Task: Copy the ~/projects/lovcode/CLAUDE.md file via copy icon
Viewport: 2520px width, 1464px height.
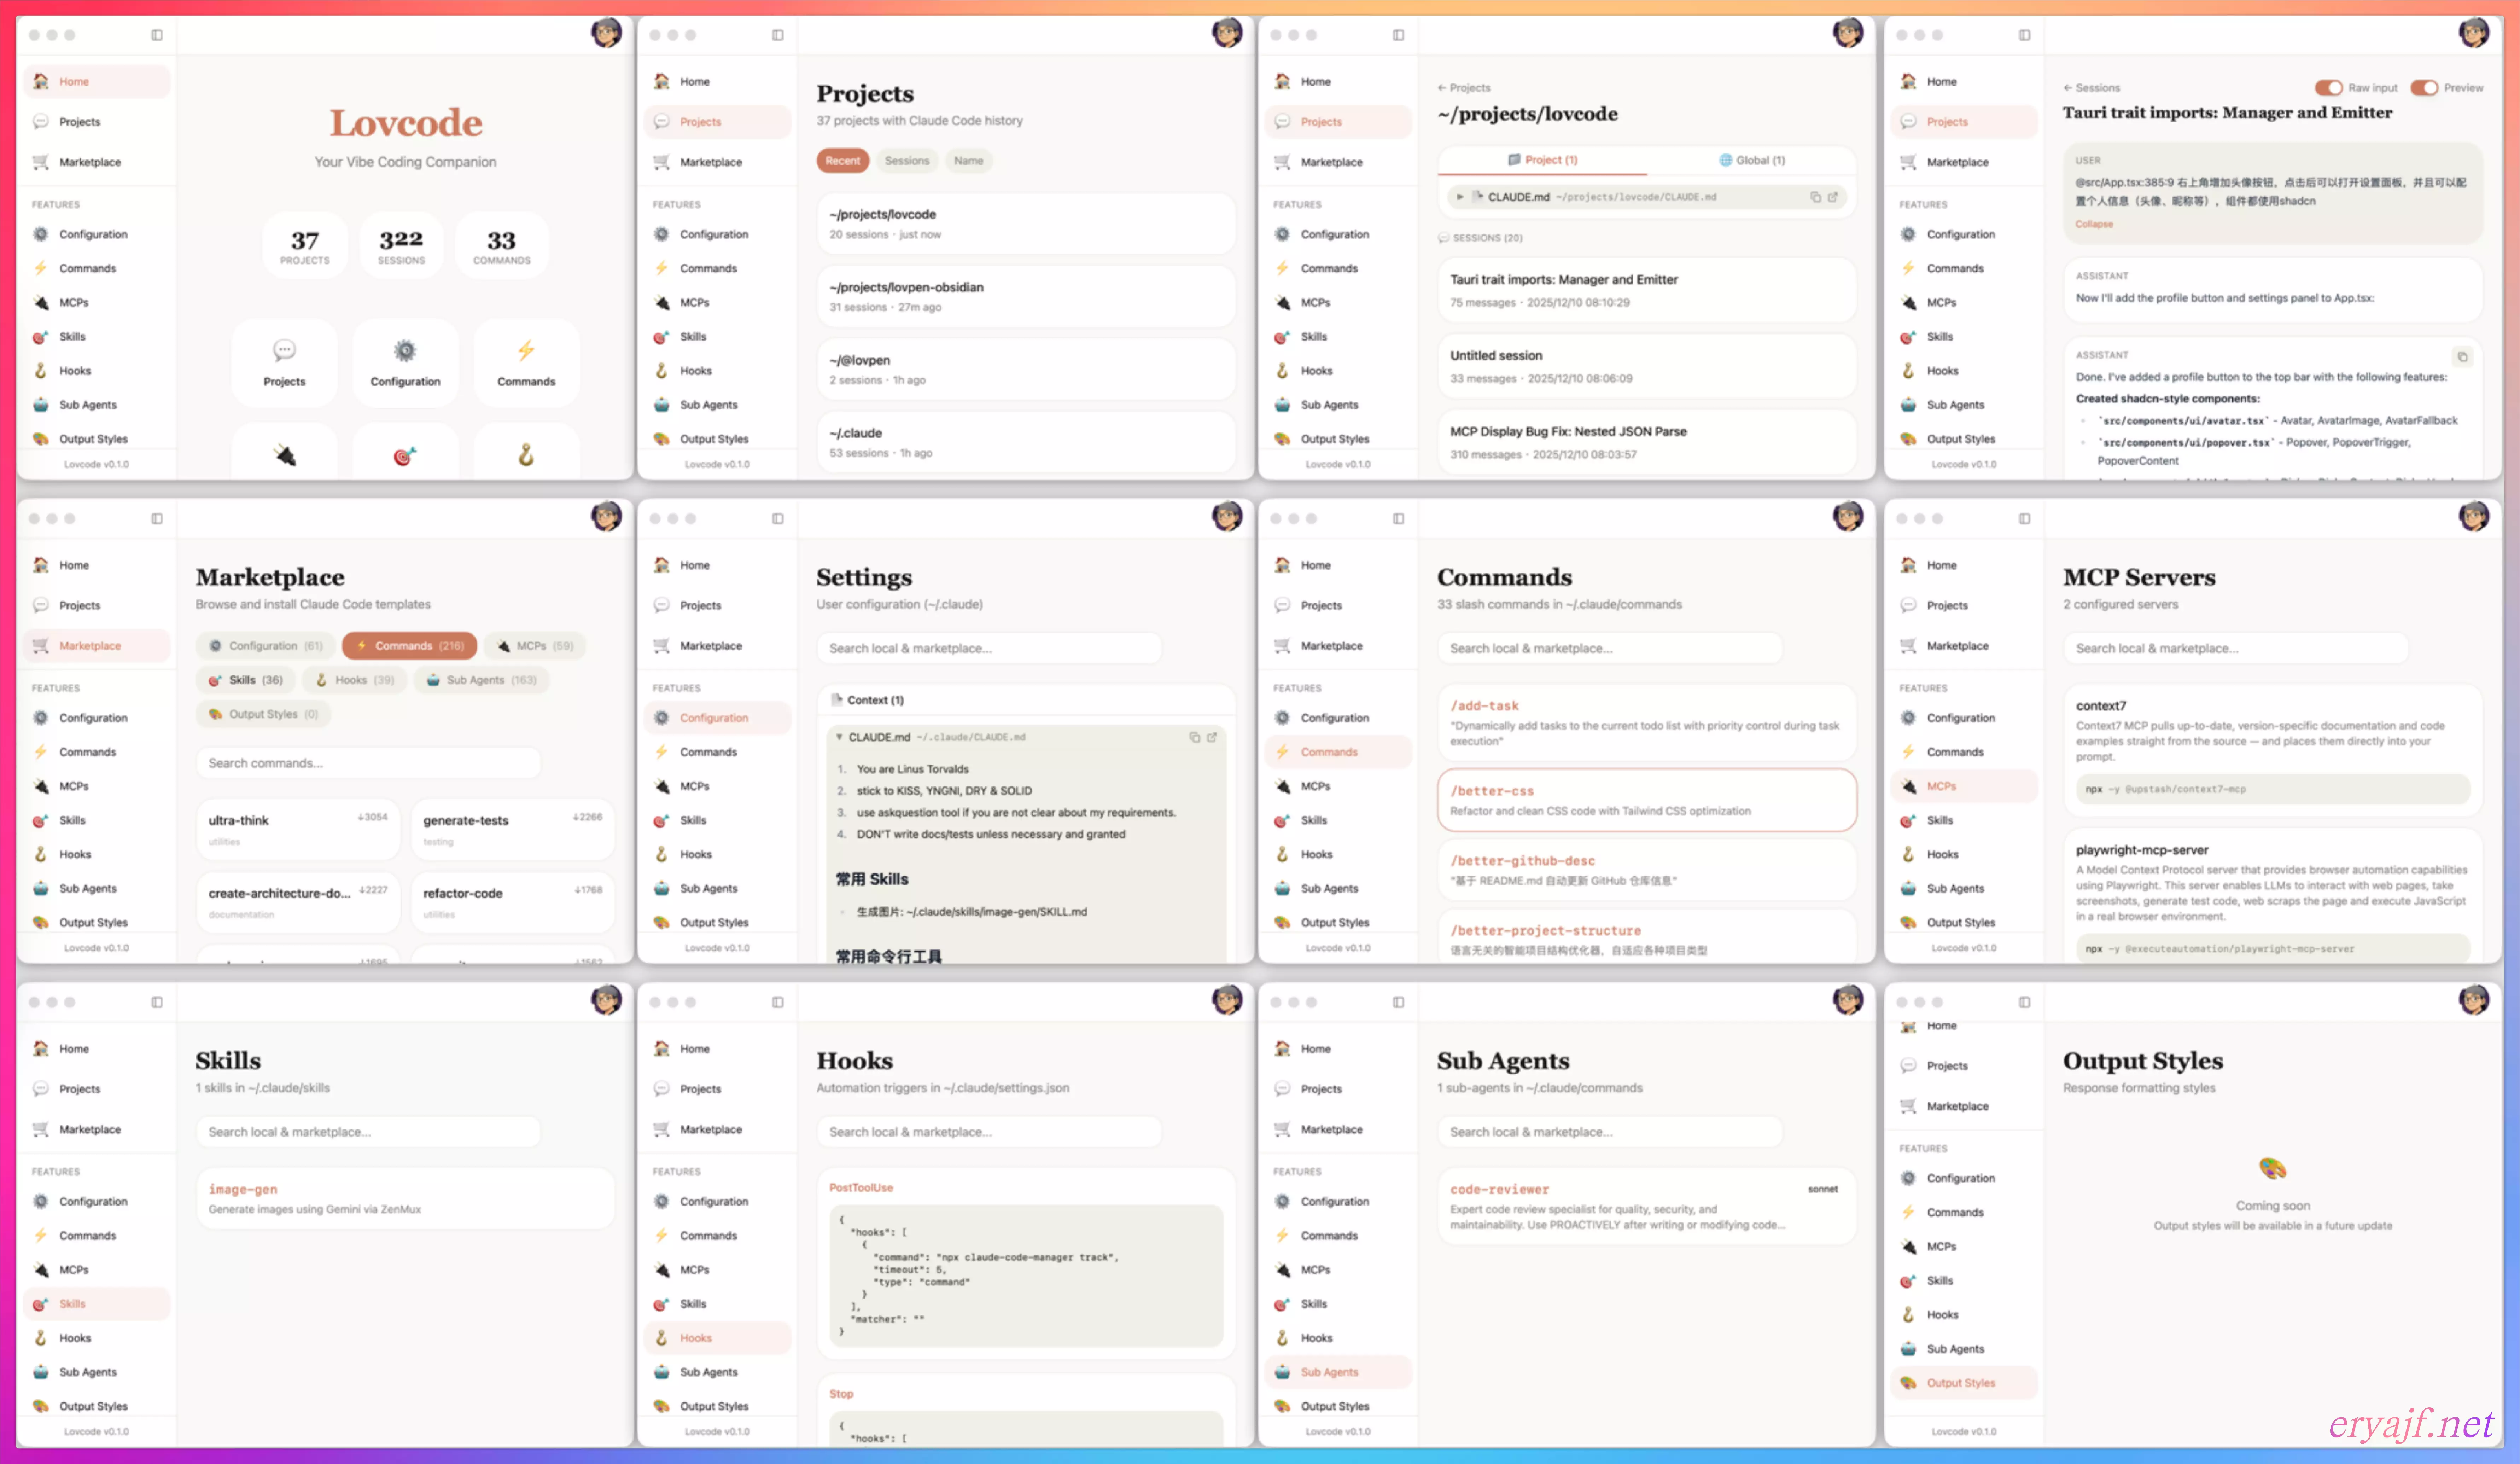Action: point(1815,197)
